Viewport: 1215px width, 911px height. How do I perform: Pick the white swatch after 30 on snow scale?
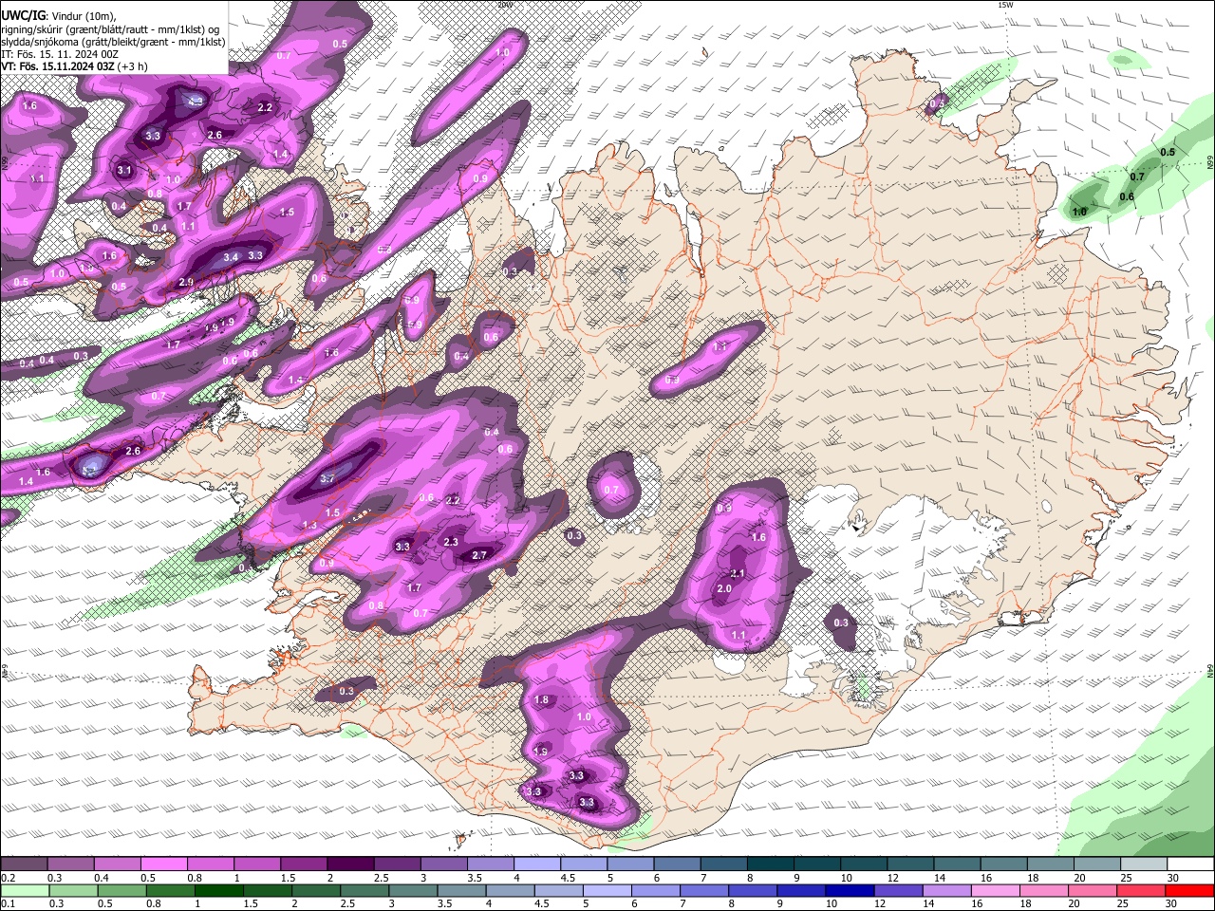[1189, 865]
